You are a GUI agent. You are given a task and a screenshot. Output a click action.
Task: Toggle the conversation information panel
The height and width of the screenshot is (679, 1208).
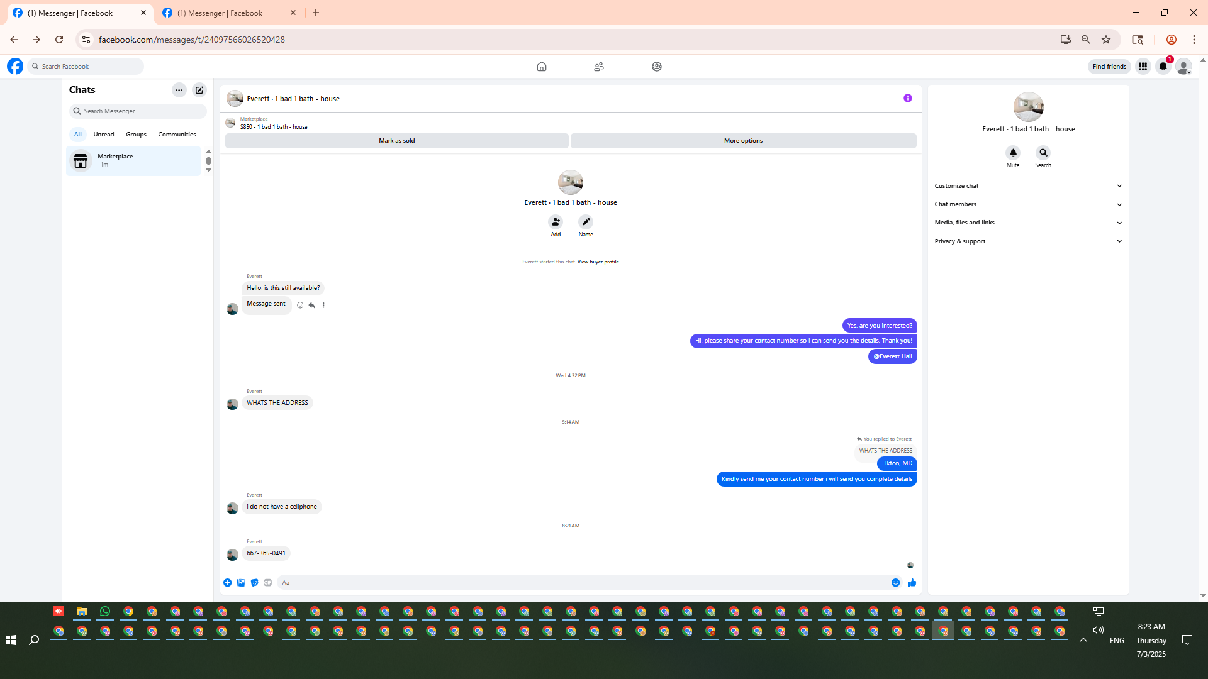tap(907, 98)
